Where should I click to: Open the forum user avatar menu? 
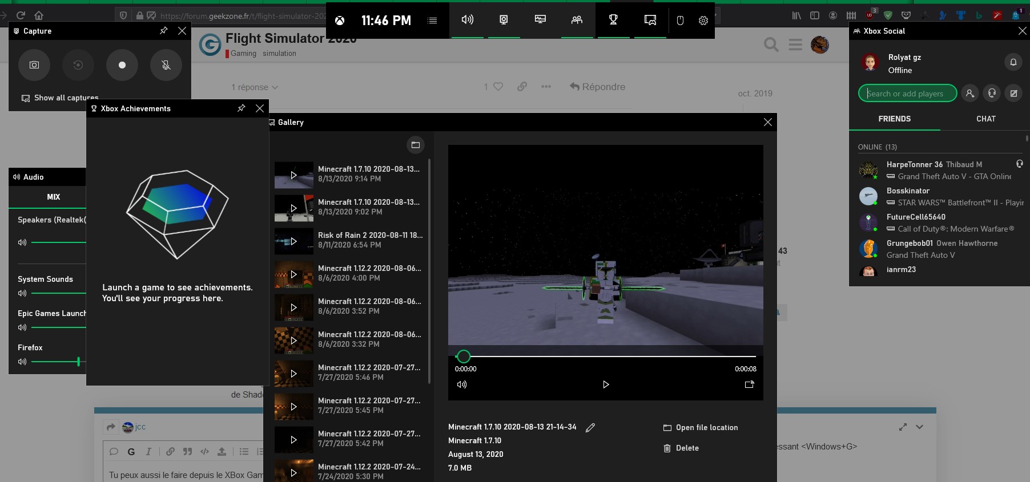click(820, 44)
